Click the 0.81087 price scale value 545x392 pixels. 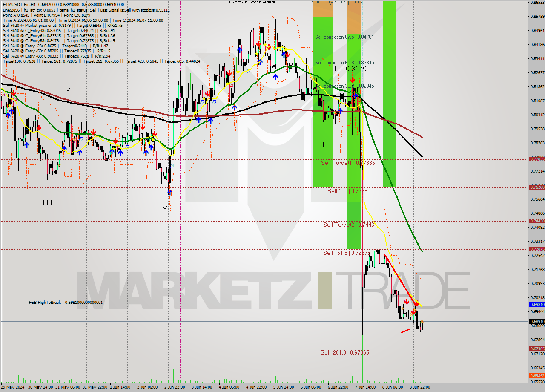tap(537, 101)
